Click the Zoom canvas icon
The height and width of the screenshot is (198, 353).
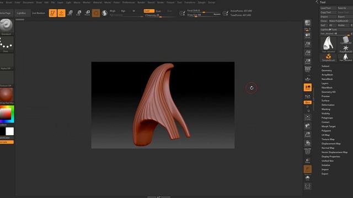308,44
